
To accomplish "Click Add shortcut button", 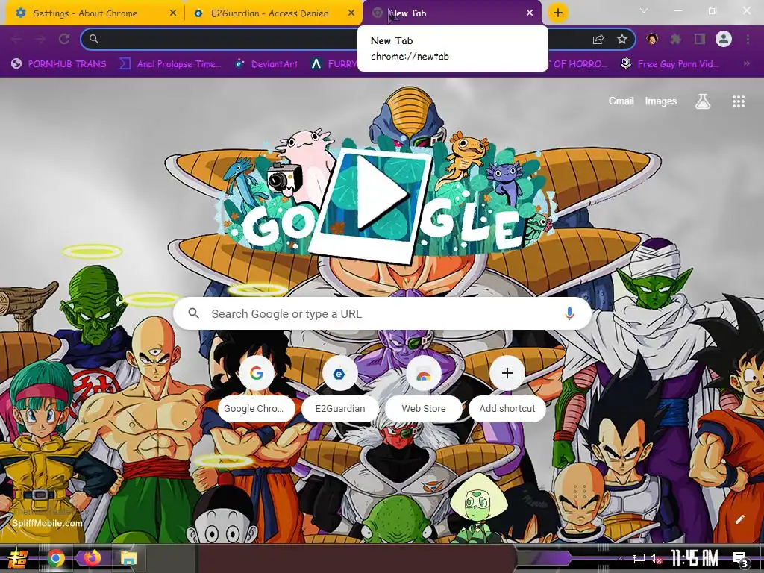I will 507,389.
